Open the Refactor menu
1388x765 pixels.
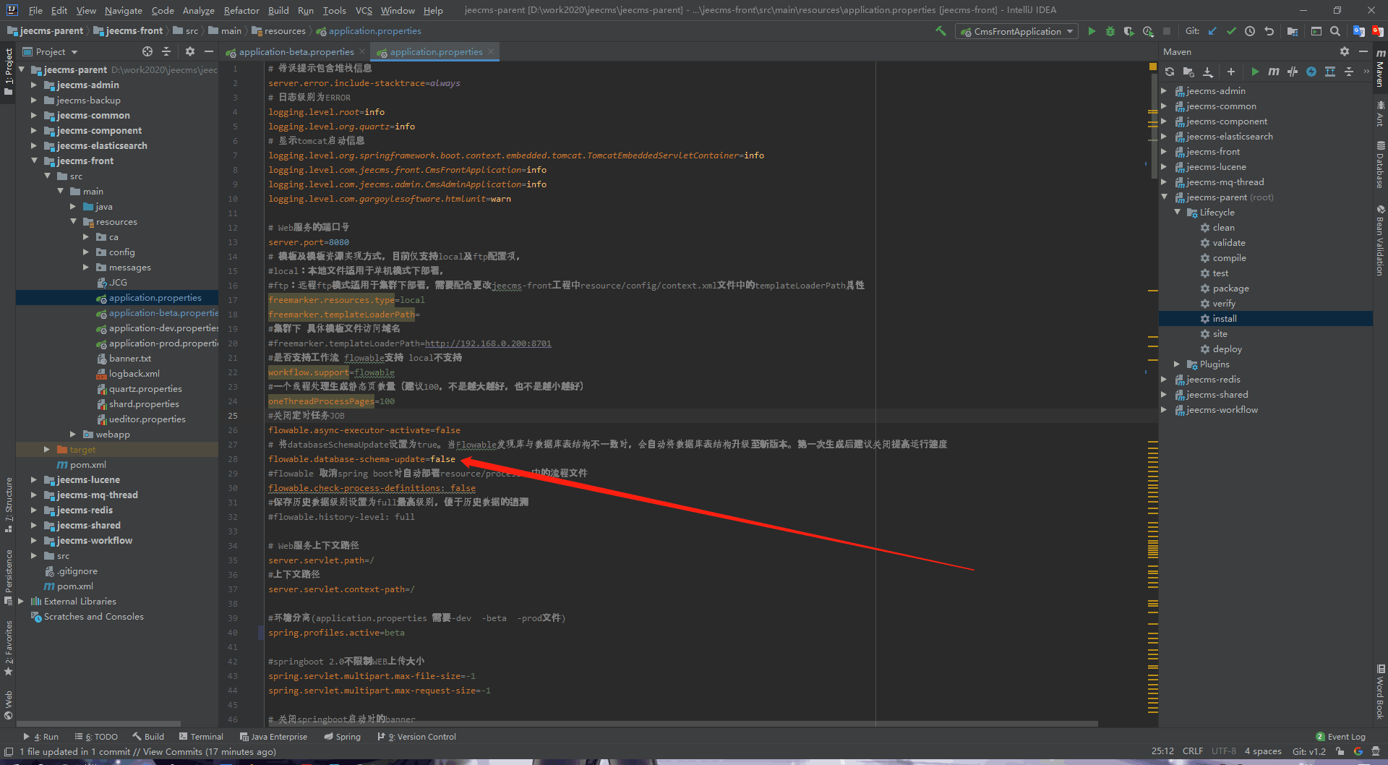(x=241, y=10)
